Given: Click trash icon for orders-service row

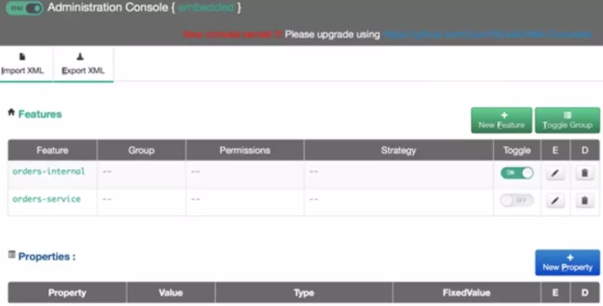Looking at the screenshot, I should coord(584,201).
